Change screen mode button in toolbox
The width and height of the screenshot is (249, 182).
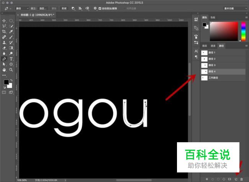point(11,92)
